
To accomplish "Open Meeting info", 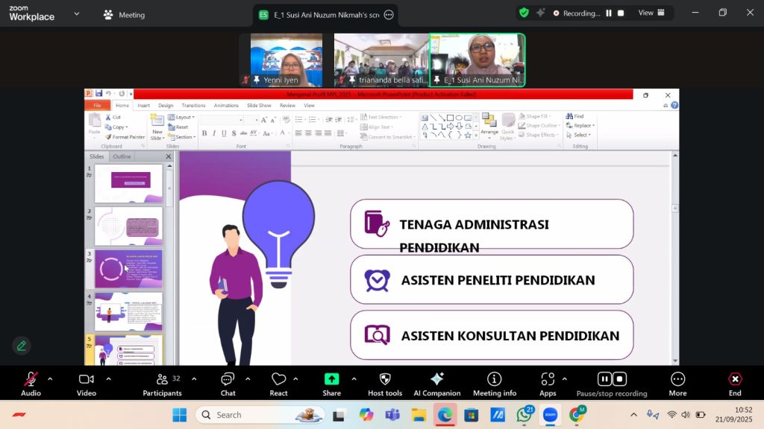I will pyautogui.click(x=494, y=380).
